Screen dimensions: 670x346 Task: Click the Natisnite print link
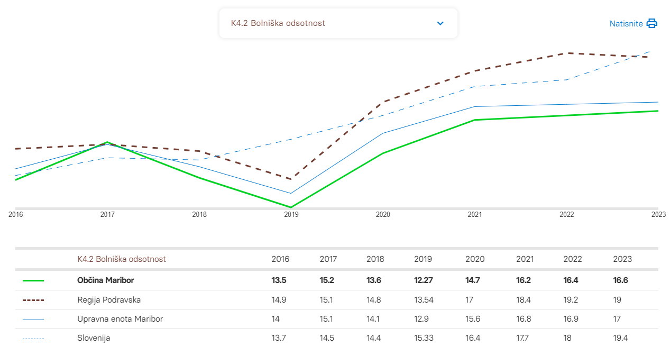626,23
